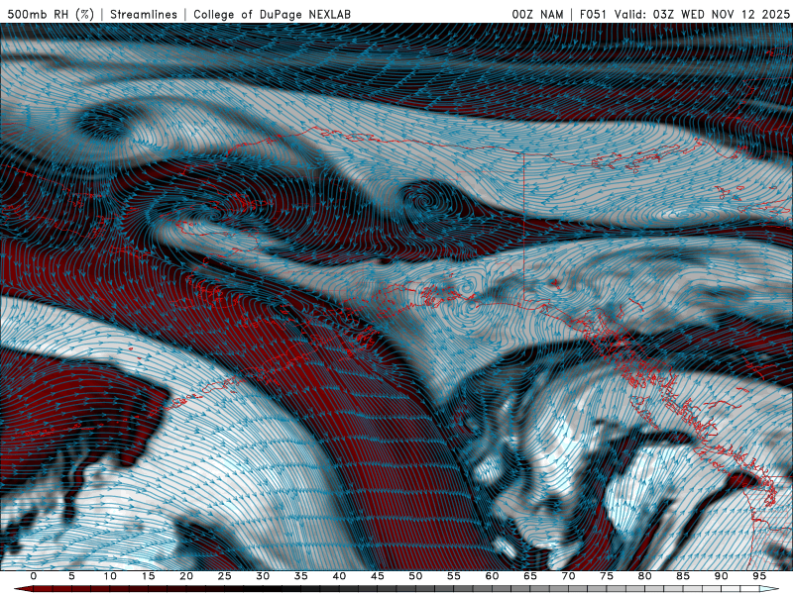Pick the 10 percent value on colorbar

coord(110,576)
